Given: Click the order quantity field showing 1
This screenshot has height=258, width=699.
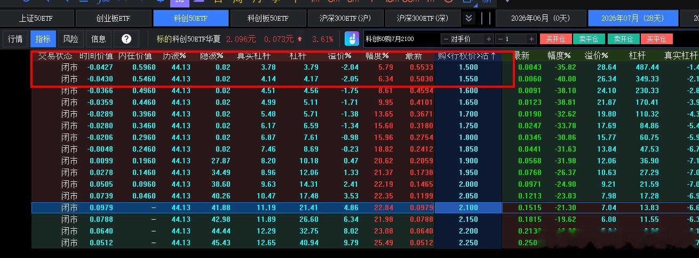Looking at the screenshot, I should point(515,39).
